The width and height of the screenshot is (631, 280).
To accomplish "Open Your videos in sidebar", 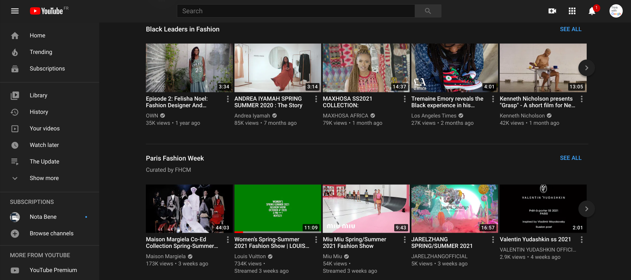I will (x=50, y=128).
